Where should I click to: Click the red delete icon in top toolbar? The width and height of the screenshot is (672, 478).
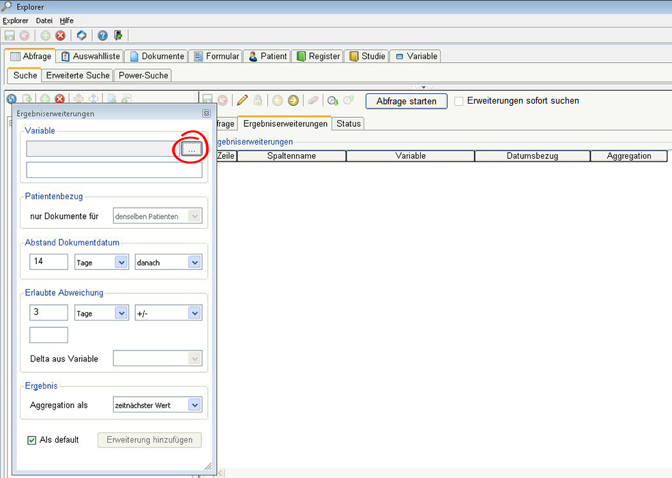pyautogui.click(x=60, y=35)
